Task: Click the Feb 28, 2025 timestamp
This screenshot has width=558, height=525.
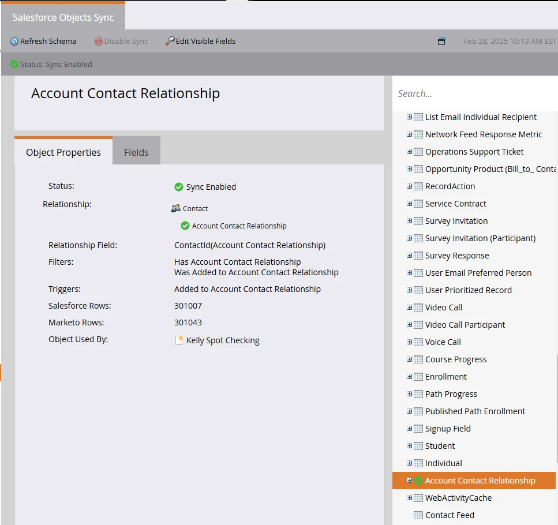Action: (x=510, y=42)
